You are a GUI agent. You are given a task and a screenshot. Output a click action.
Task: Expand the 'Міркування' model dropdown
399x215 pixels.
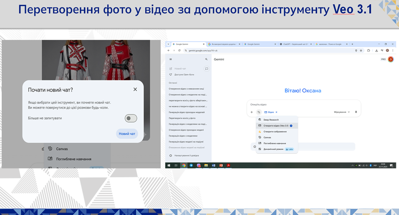click(x=342, y=112)
